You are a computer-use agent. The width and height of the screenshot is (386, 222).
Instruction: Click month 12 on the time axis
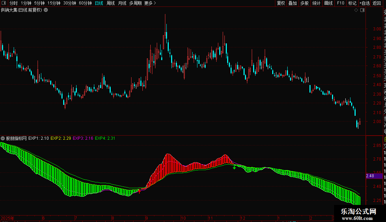[x=243, y=218]
